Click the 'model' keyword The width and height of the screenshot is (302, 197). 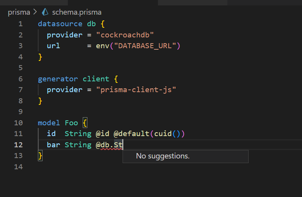[49, 123]
